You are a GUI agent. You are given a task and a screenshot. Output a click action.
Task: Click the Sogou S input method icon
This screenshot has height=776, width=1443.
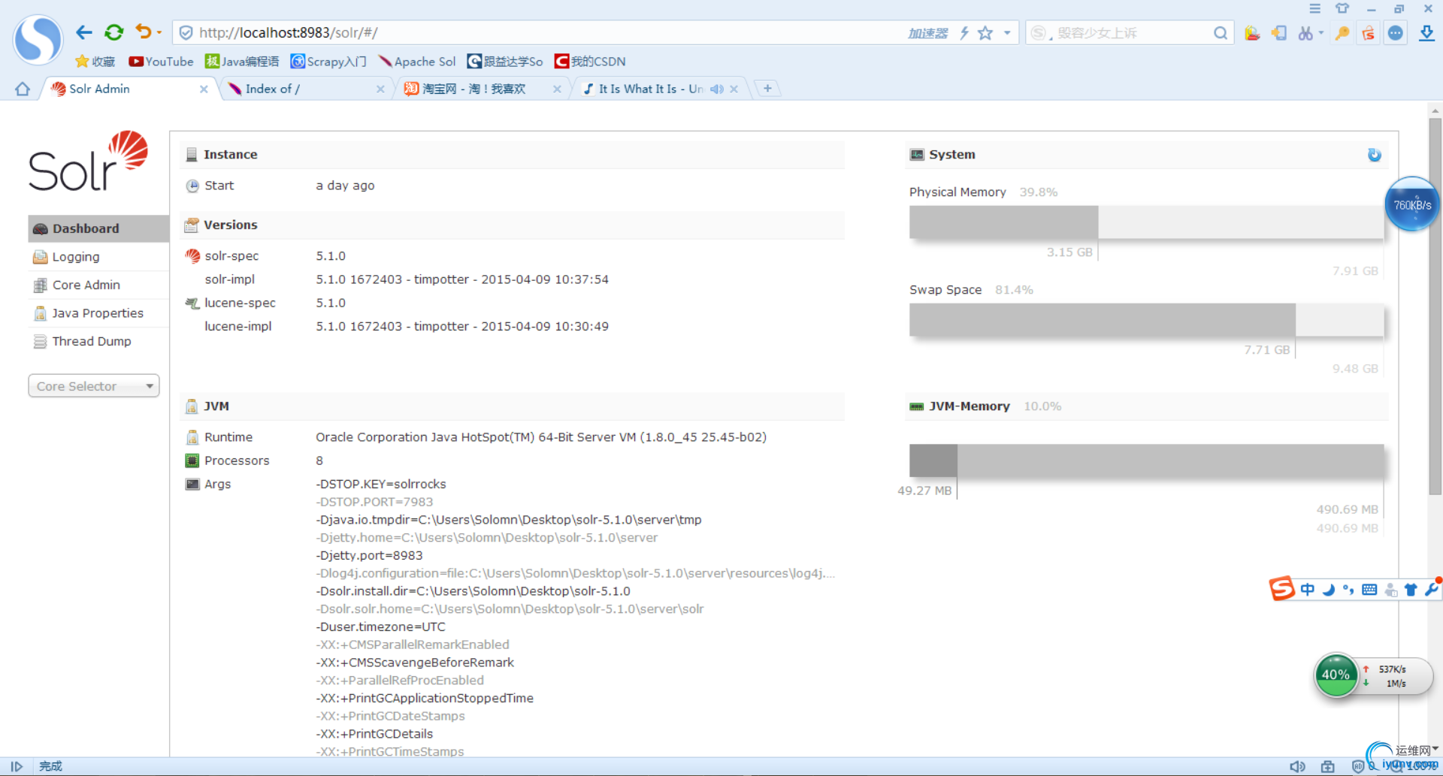(1282, 589)
